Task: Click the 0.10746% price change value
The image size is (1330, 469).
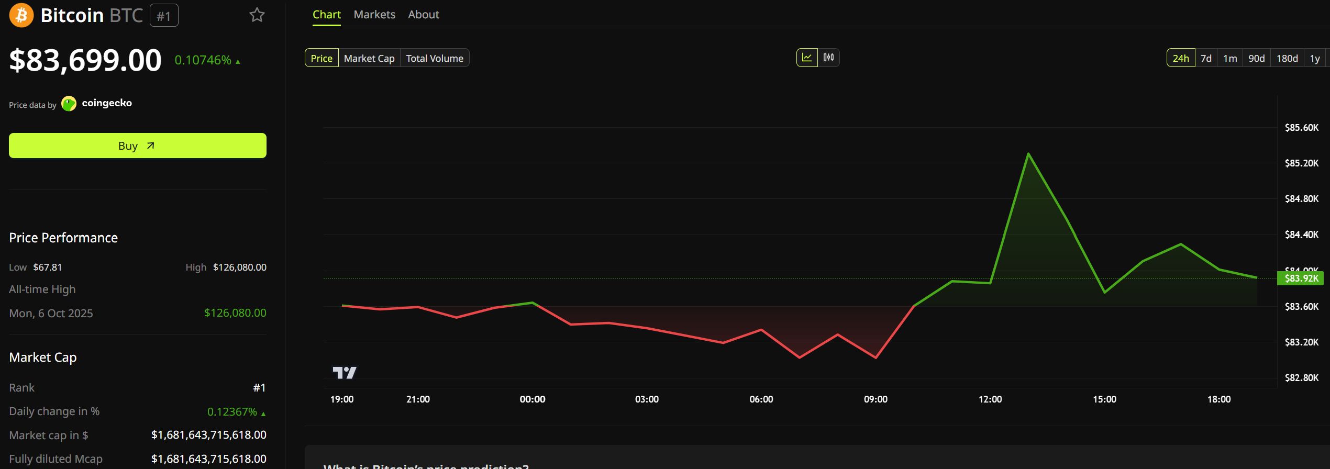Action: pyautogui.click(x=203, y=60)
